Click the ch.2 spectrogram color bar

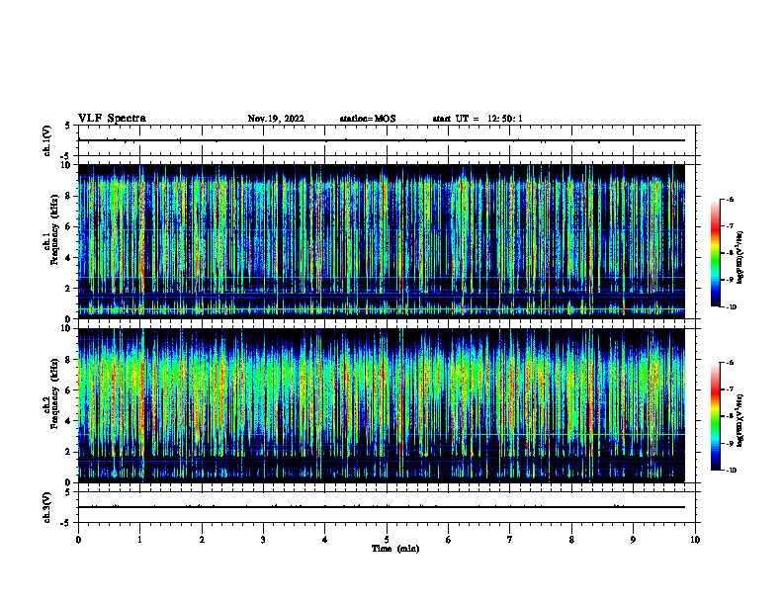(715, 416)
